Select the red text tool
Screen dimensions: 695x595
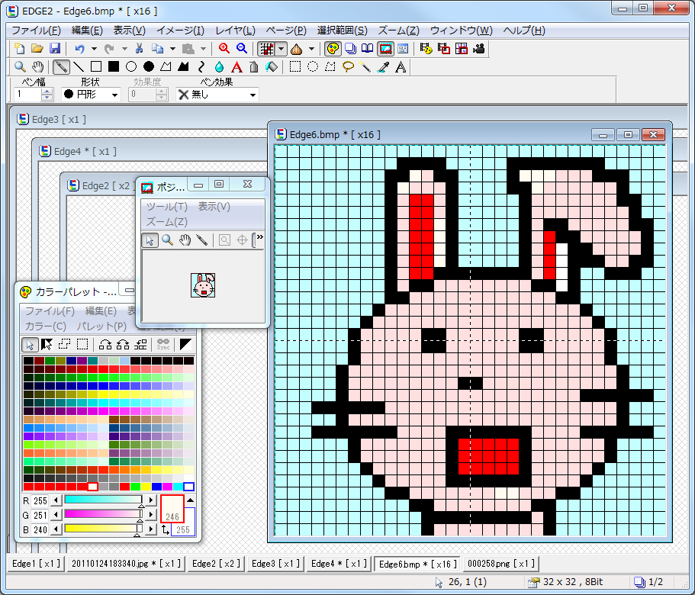[236, 67]
